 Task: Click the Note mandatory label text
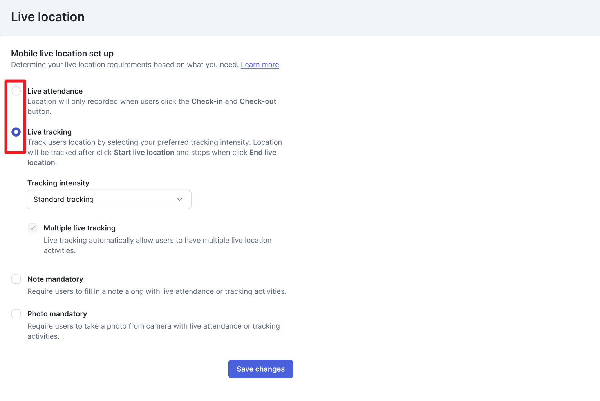click(x=55, y=279)
